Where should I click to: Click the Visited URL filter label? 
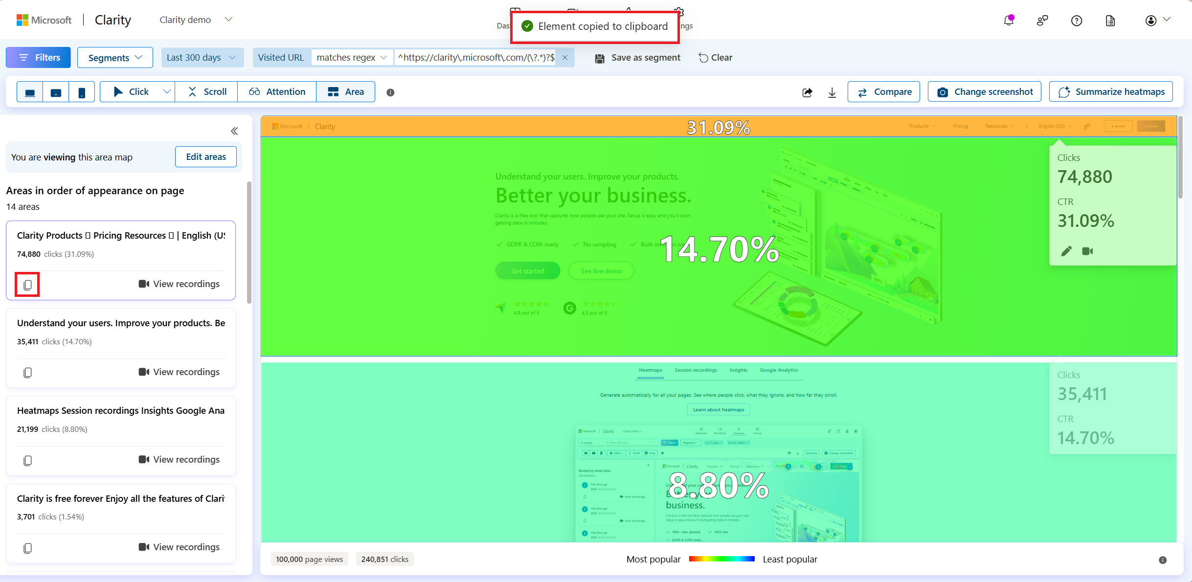pyautogui.click(x=281, y=58)
